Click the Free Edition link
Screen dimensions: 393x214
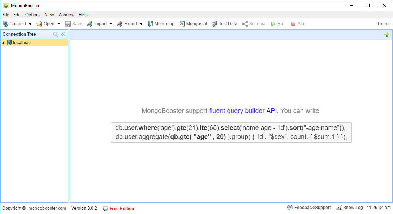tap(122, 209)
